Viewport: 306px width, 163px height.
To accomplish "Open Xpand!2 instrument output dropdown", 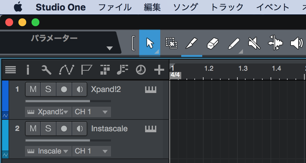I will [48, 112].
